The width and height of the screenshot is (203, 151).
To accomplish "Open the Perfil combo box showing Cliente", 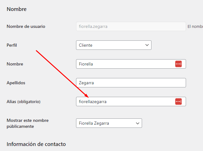I will point(110,45).
